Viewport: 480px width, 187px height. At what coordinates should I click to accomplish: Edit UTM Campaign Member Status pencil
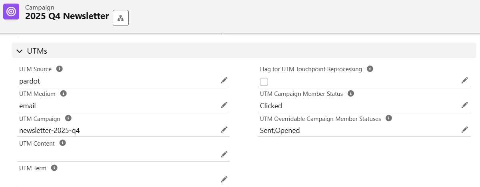465,105
